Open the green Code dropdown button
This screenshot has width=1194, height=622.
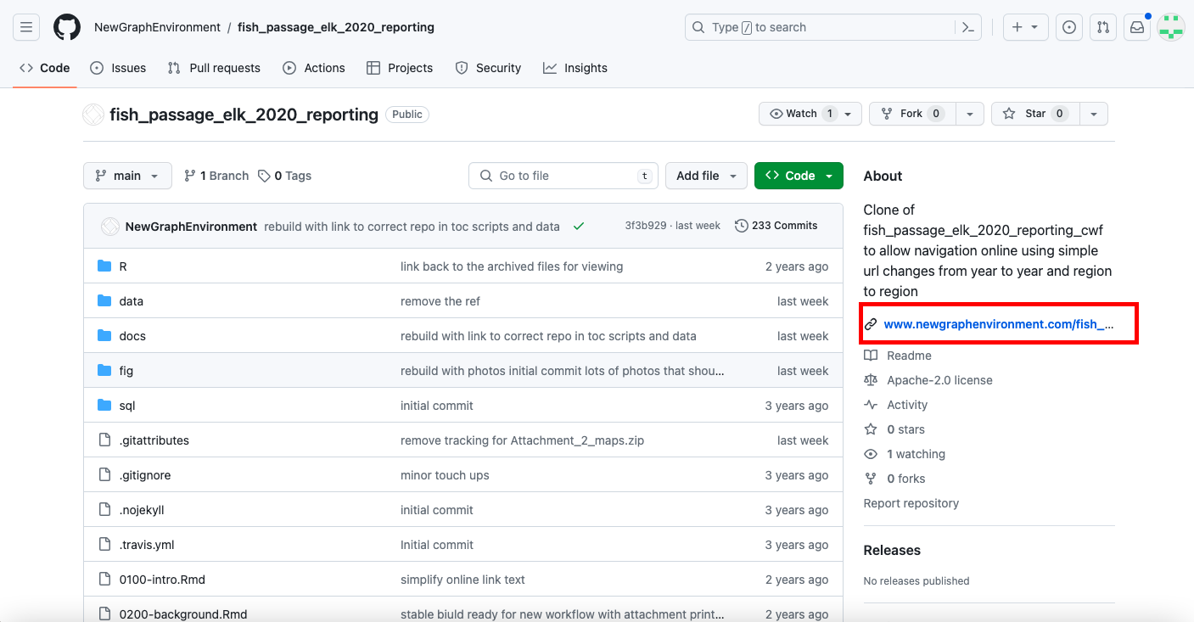click(x=799, y=176)
